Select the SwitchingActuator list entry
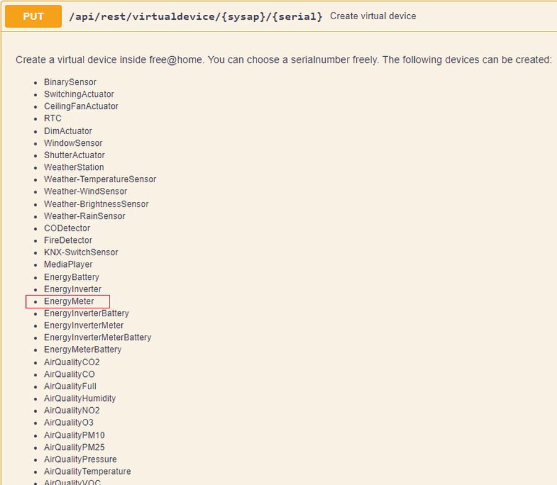Viewport: 557px width, 485px height. (x=79, y=94)
